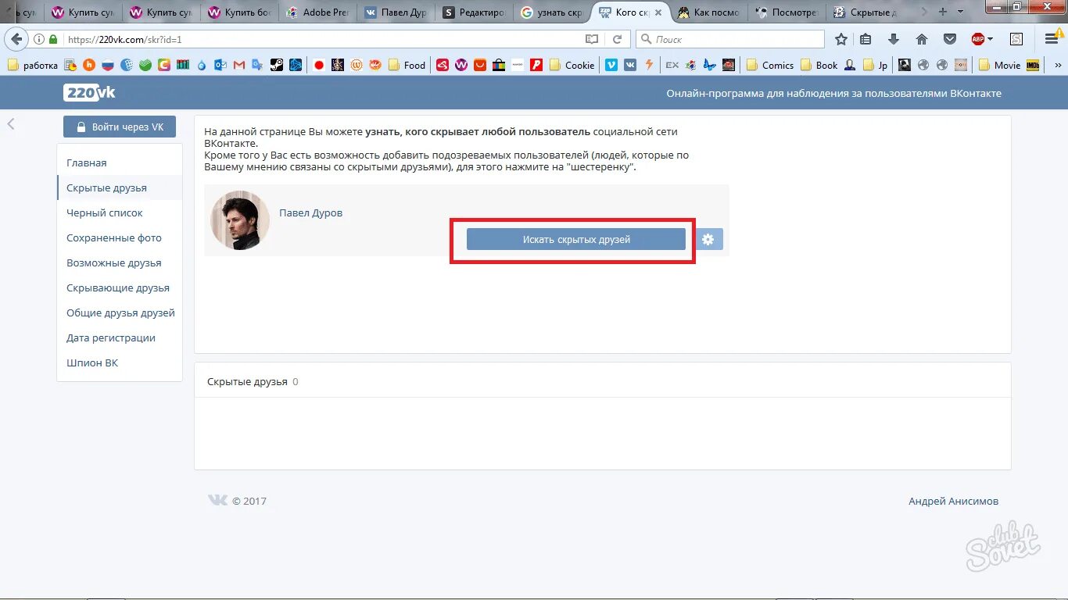Click the browser back arrow button
The height and width of the screenshot is (600, 1068).
point(16,39)
